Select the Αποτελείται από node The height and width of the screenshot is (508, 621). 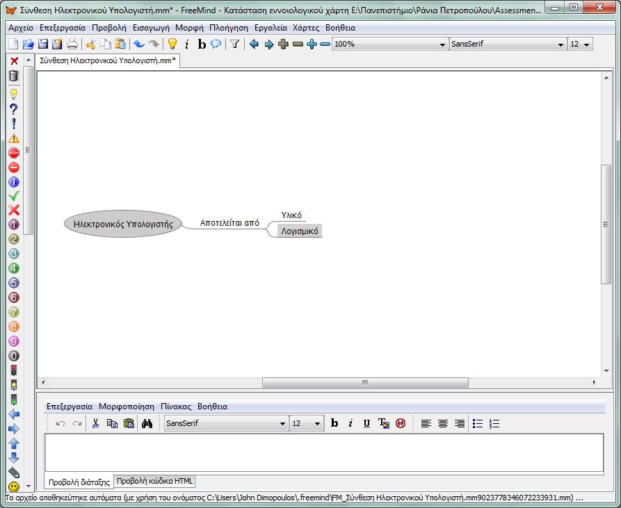(229, 223)
